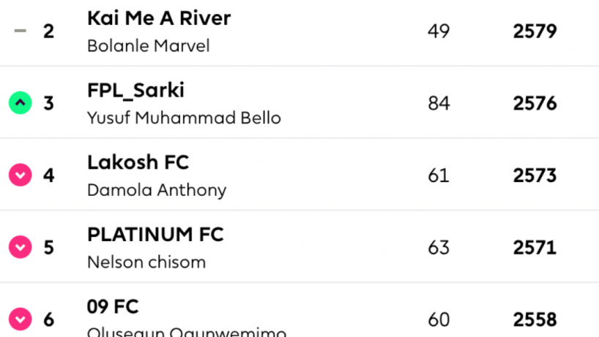Select manager name Nelson chisom

146,262
